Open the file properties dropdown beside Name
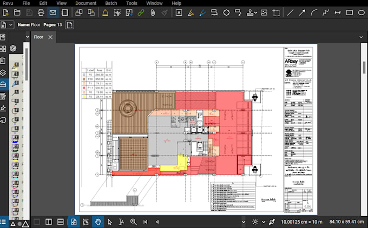Viewport: 368px width, 228px height. (x=11, y=25)
